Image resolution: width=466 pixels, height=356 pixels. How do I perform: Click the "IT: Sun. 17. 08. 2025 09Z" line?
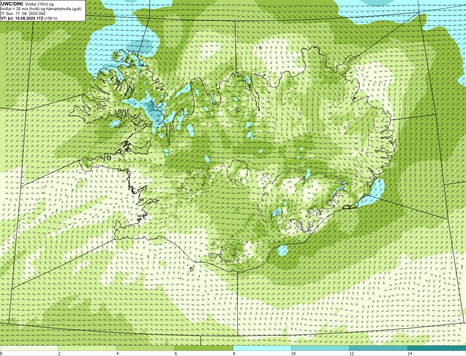(23, 13)
